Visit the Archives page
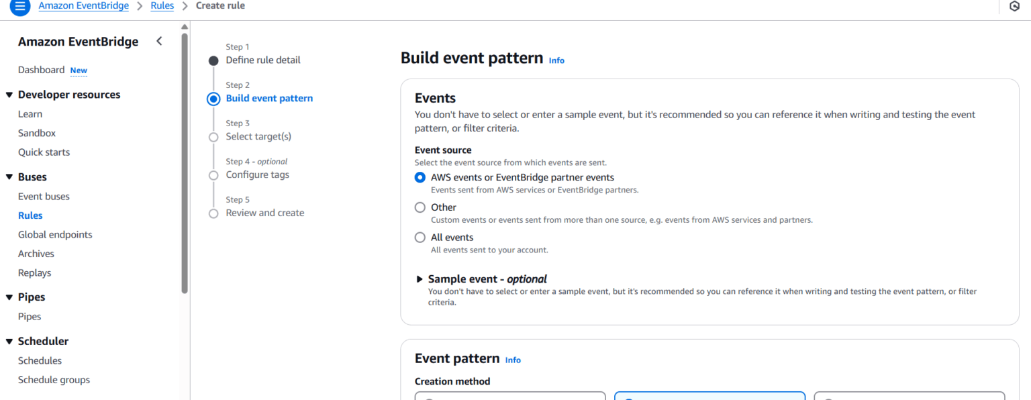 click(x=36, y=253)
